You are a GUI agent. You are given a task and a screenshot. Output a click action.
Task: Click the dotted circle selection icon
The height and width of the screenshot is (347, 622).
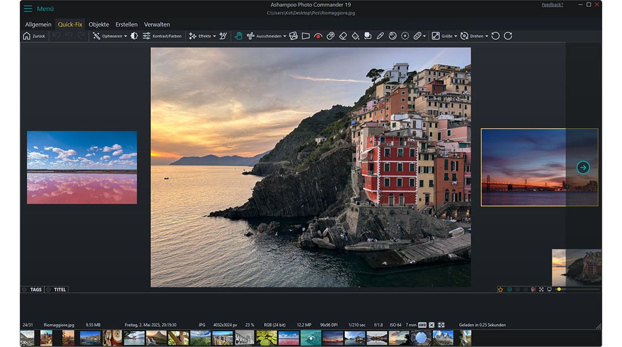[405, 36]
